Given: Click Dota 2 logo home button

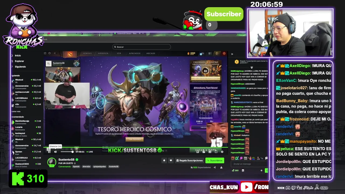Looking at the screenshot, I should [70, 54].
